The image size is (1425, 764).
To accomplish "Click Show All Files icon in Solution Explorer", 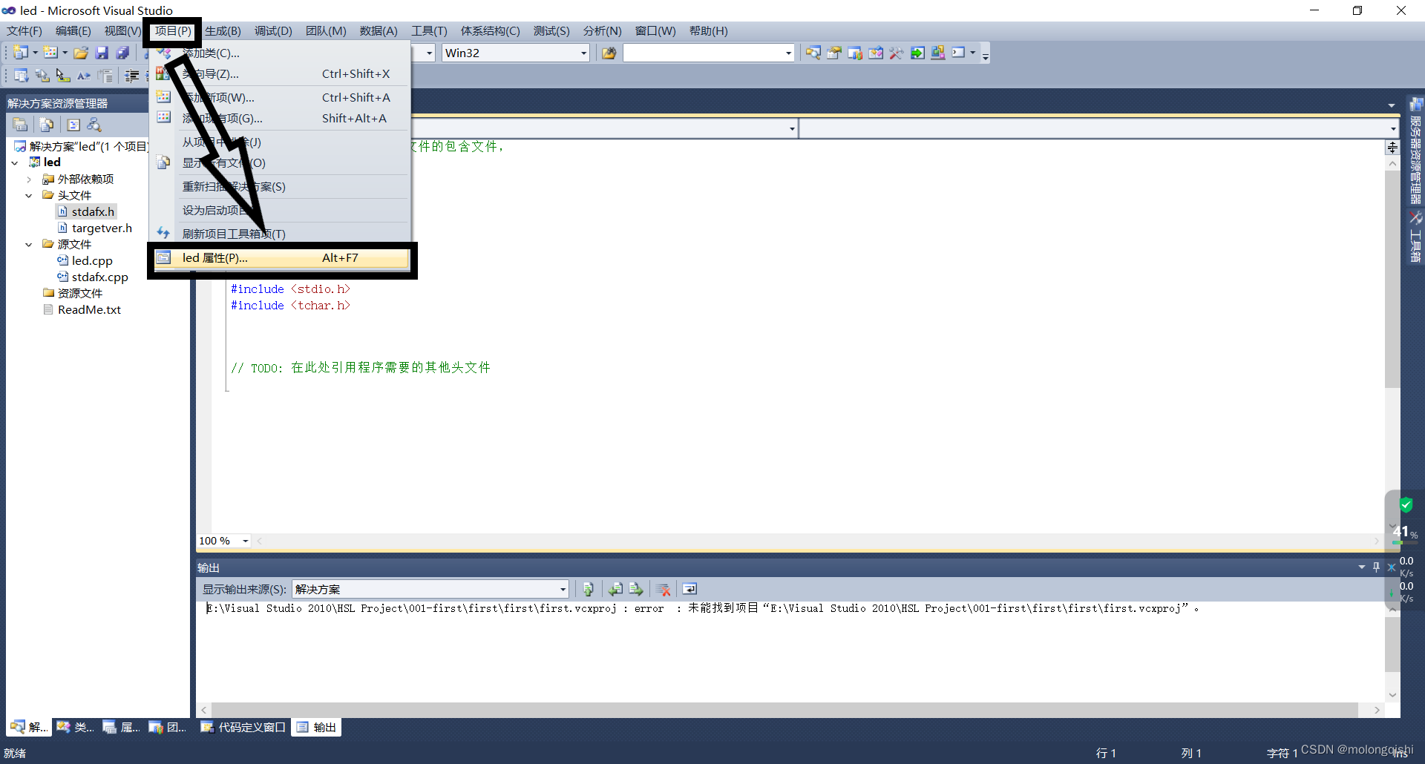I will 47,125.
